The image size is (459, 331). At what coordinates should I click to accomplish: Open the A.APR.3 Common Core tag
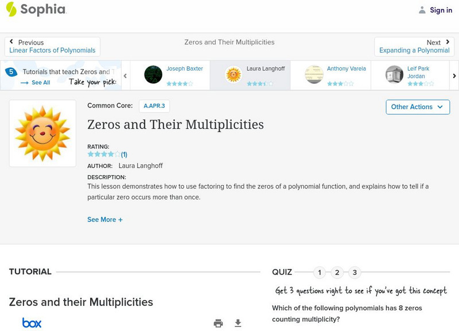154,106
